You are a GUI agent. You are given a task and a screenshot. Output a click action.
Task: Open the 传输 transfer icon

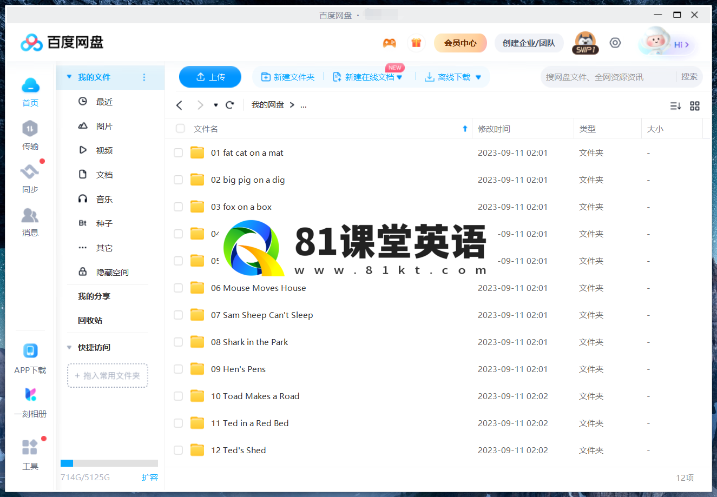click(x=30, y=129)
